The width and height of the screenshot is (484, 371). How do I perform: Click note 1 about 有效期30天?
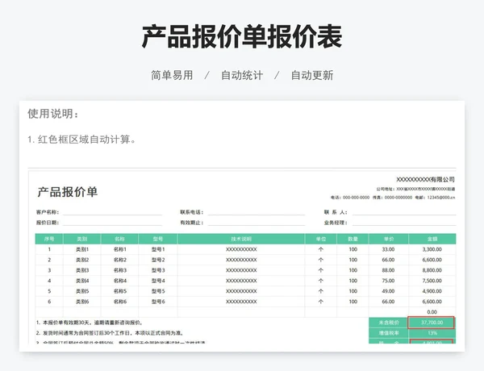coord(90,323)
